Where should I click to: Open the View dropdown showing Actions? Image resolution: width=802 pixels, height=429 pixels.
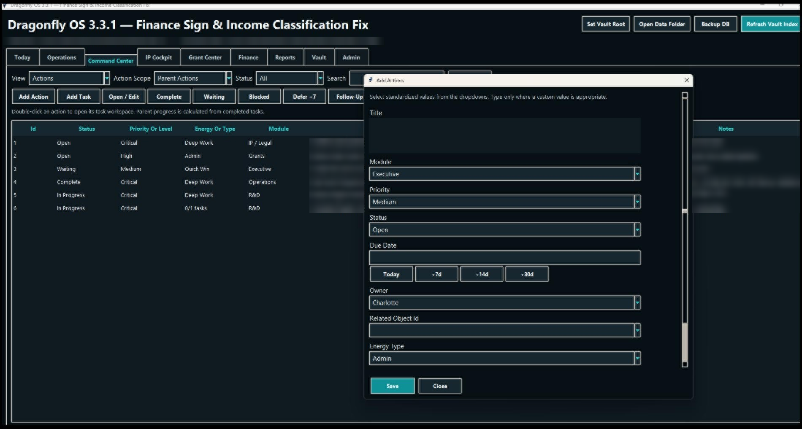[107, 78]
